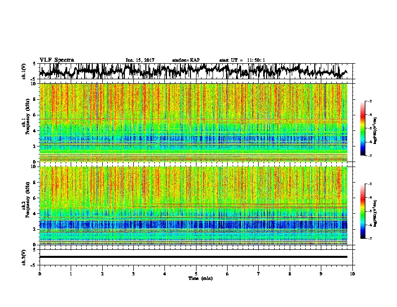Click time axis tick label "9"

coord(321,274)
